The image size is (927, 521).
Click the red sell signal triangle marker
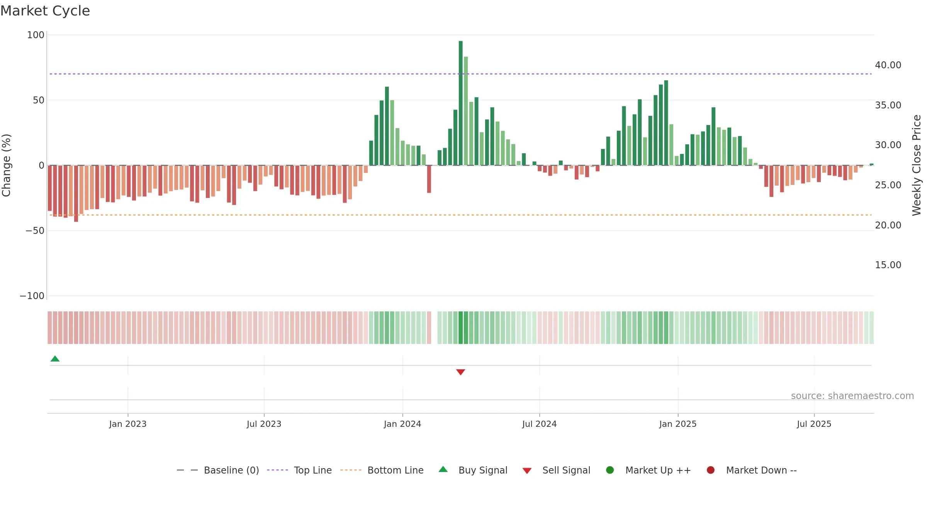(460, 372)
